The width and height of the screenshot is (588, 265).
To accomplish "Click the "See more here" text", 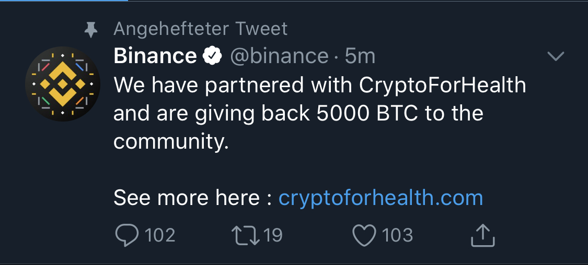I will point(187,198).
